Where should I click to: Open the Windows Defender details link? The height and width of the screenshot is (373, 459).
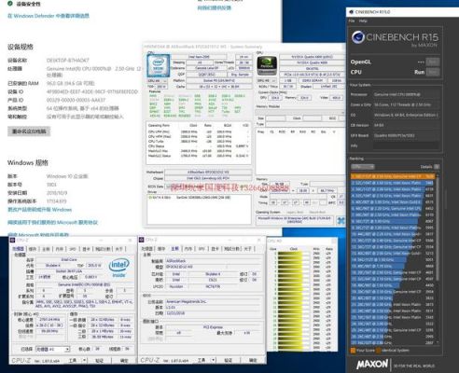49,16
